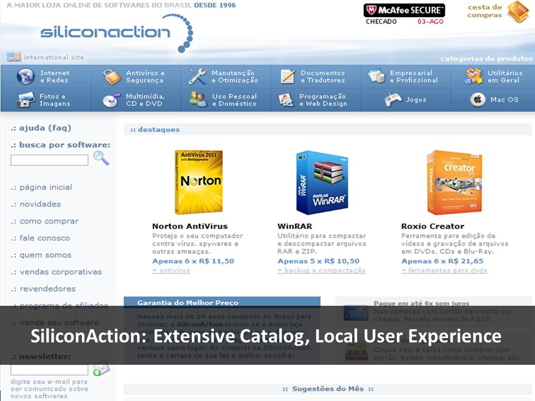535x401 pixels.
Task: Click the Programação e Web Design icon
Action: (286, 100)
